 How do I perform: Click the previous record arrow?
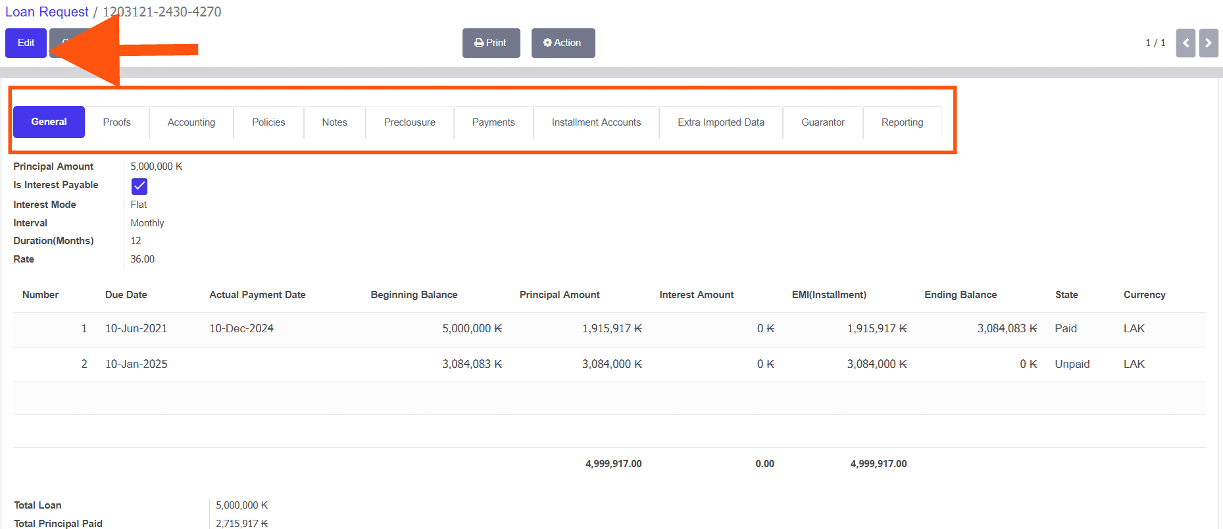(1186, 43)
